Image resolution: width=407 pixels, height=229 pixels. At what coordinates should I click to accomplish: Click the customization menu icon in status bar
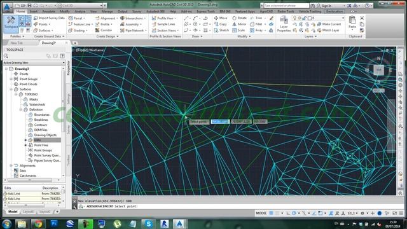click(x=401, y=213)
